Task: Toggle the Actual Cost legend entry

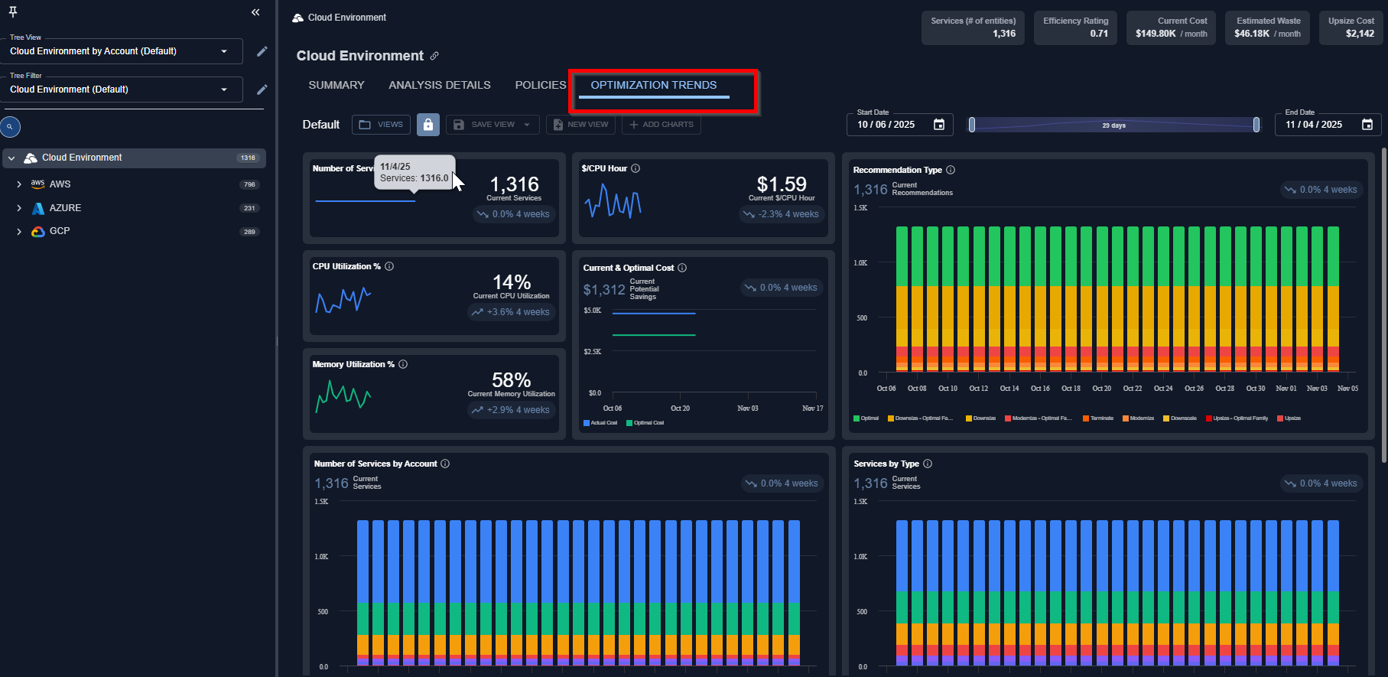Action: tap(600, 423)
